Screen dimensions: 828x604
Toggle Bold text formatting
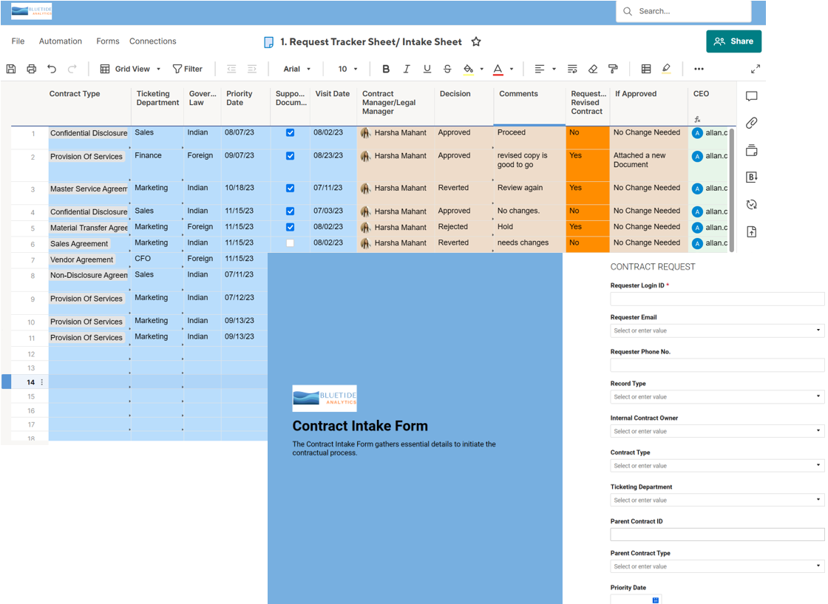tap(386, 69)
